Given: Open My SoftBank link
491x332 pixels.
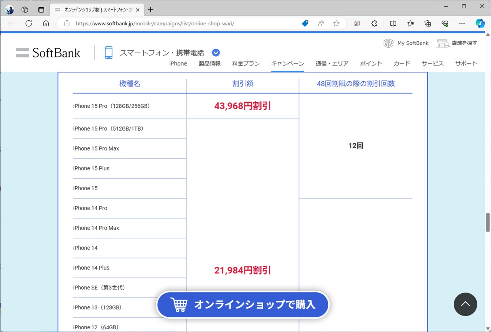Looking at the screenshot, I should (x=413, y=43).
